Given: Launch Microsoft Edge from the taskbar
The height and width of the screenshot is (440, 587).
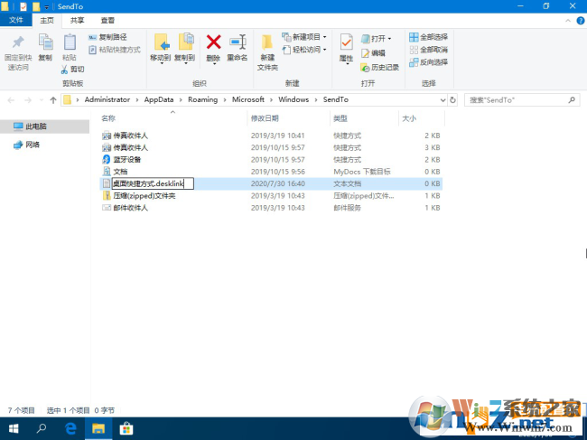Looking at the screenshot, I should 70,428.
